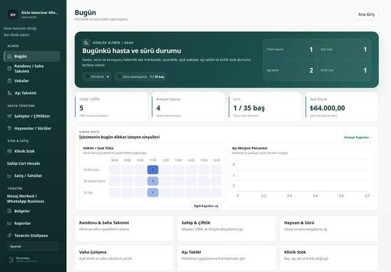Open Sahip Cari Hesabı

(x=32, y=163)
